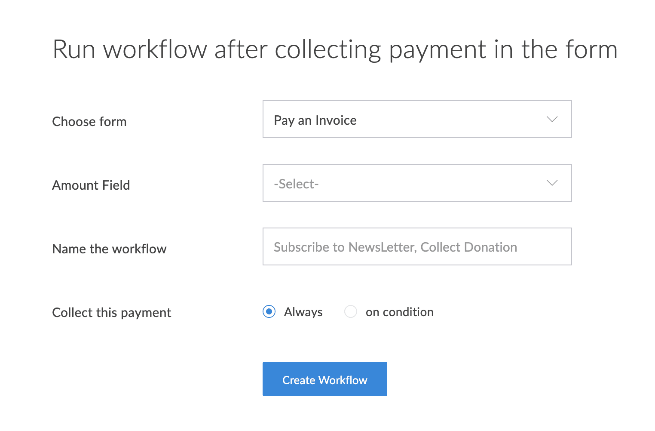This screenshot has width=655, height=431.
Task: Click the Run workflow page heading
Action: (x=335, y=49)
